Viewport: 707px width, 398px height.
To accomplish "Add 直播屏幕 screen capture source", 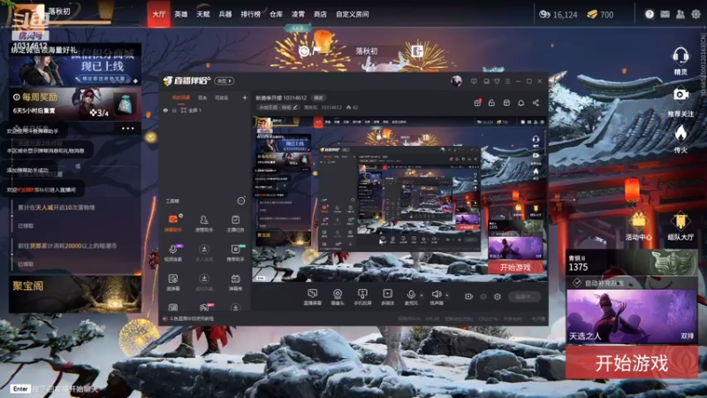I will click(x=312, y=297).
